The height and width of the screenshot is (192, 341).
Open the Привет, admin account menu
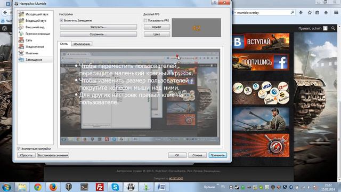click(313, 28)
